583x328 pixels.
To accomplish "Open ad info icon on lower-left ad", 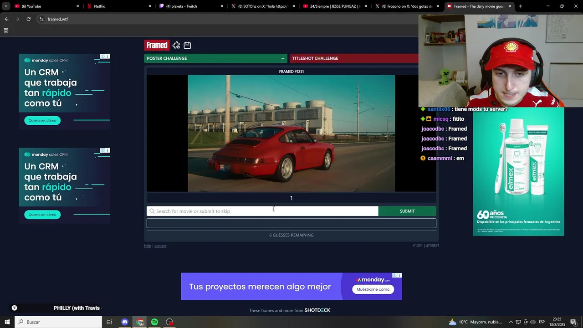I will [x=103, y=150].
